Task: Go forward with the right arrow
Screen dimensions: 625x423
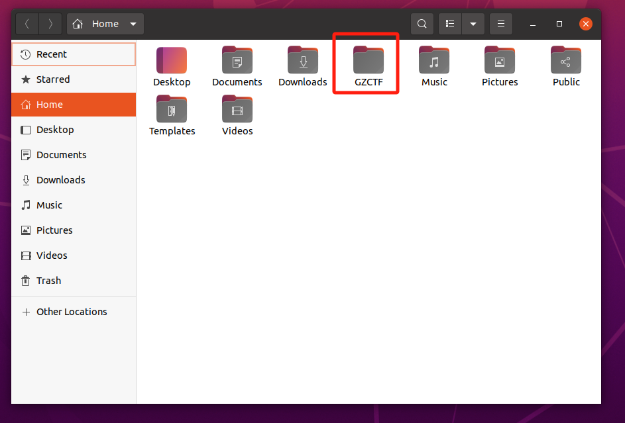Action: pyautogui.click(x=50, y=24)
